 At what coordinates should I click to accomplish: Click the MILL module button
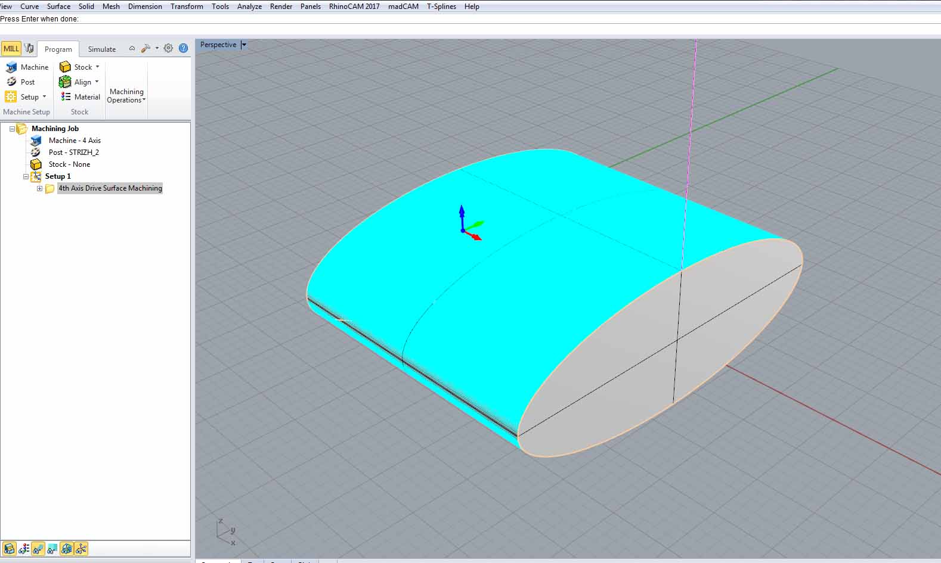click(11, 49)
